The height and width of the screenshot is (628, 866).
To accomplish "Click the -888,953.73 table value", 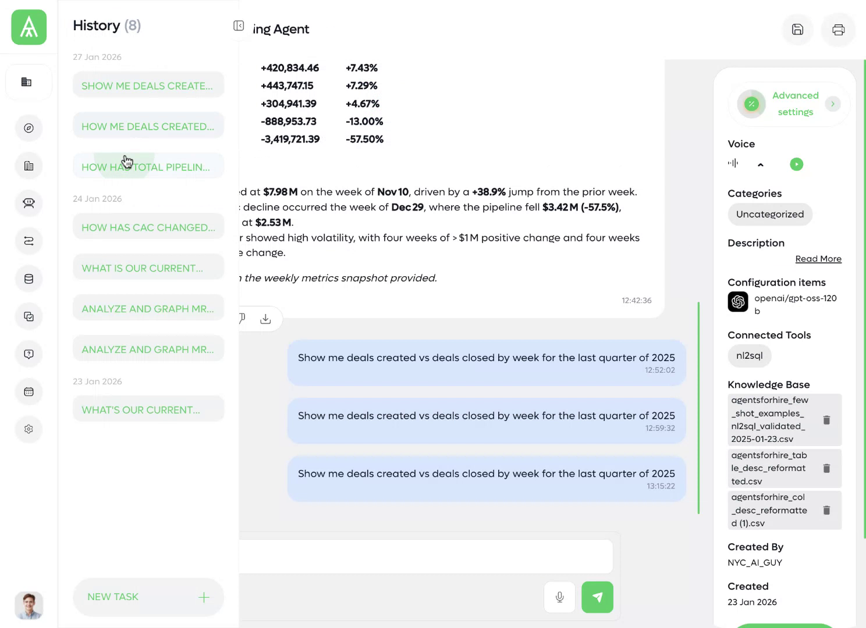I will pos(289,122).
